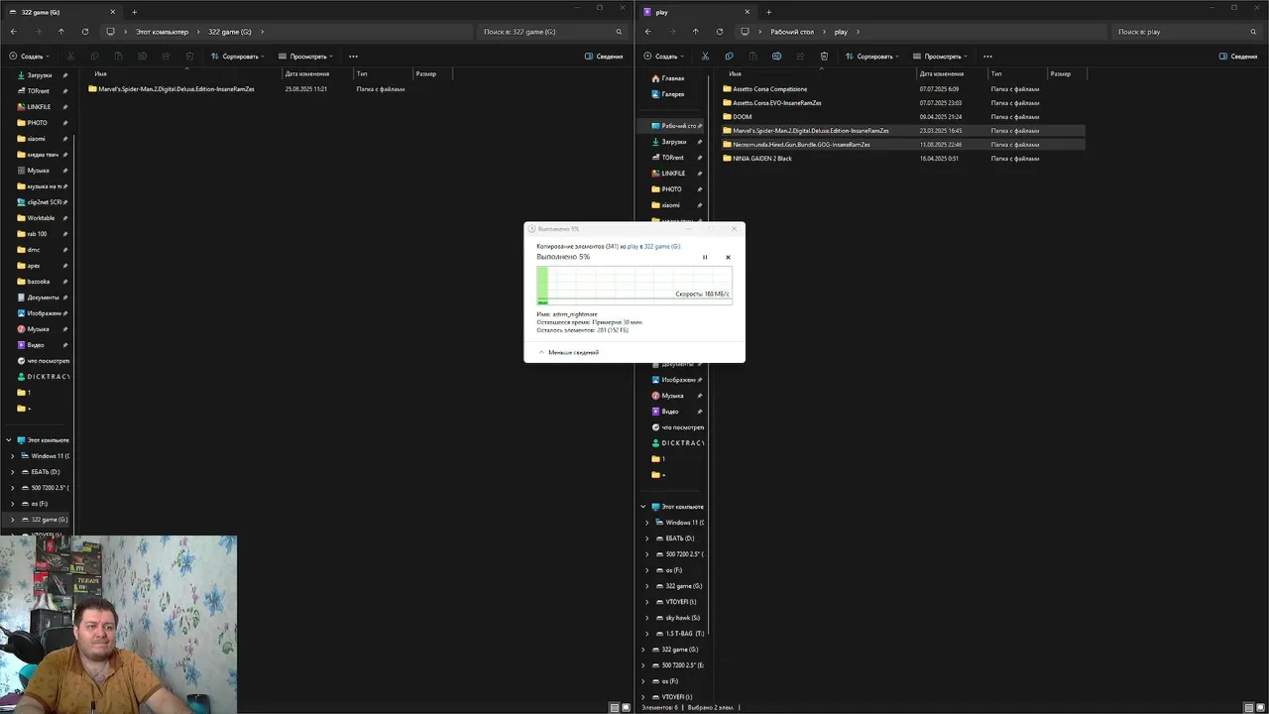1269x714 pixels.
Task: Copy selected items in the play window
Action: pyautogui.click(x=729, y=57)
